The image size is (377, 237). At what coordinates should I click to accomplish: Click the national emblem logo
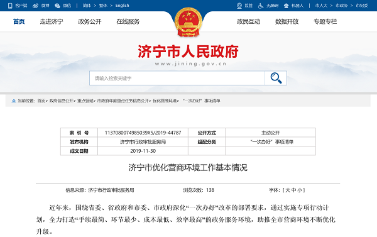point(188,22)
